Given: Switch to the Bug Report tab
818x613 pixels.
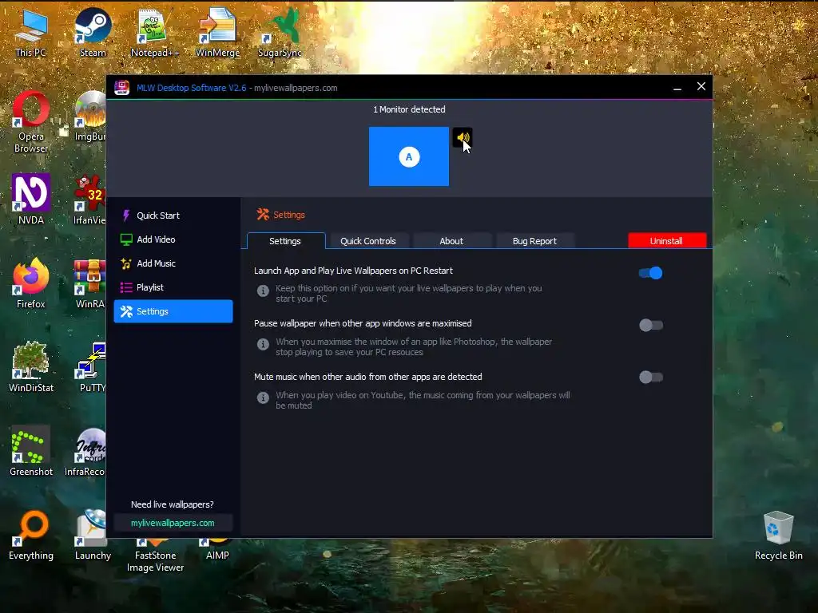Looking at the screenshot, I should 534,241.
